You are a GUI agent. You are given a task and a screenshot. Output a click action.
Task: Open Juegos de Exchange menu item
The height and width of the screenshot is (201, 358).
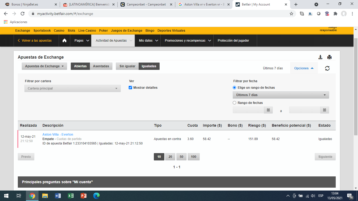(127, 31)
